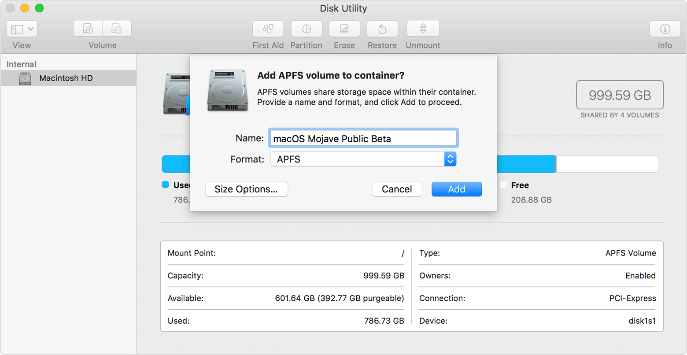Cancel adding the APFS volume
This screenshot has width=687, height=355.
click(x=397, y=189)
